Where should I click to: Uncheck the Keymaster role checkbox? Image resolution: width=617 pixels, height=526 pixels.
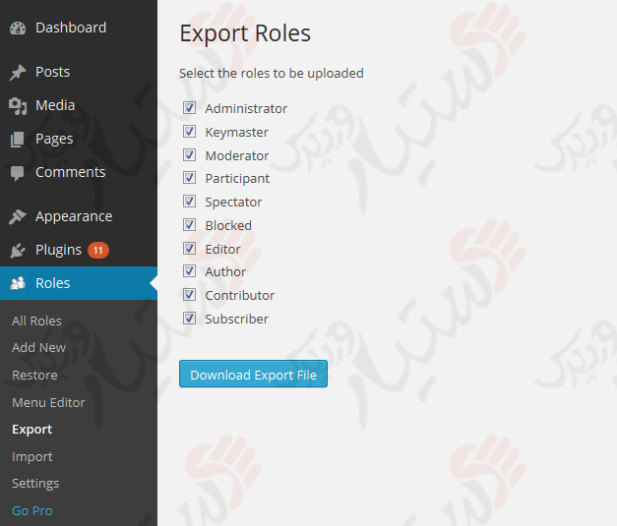(x=189, y=132)
